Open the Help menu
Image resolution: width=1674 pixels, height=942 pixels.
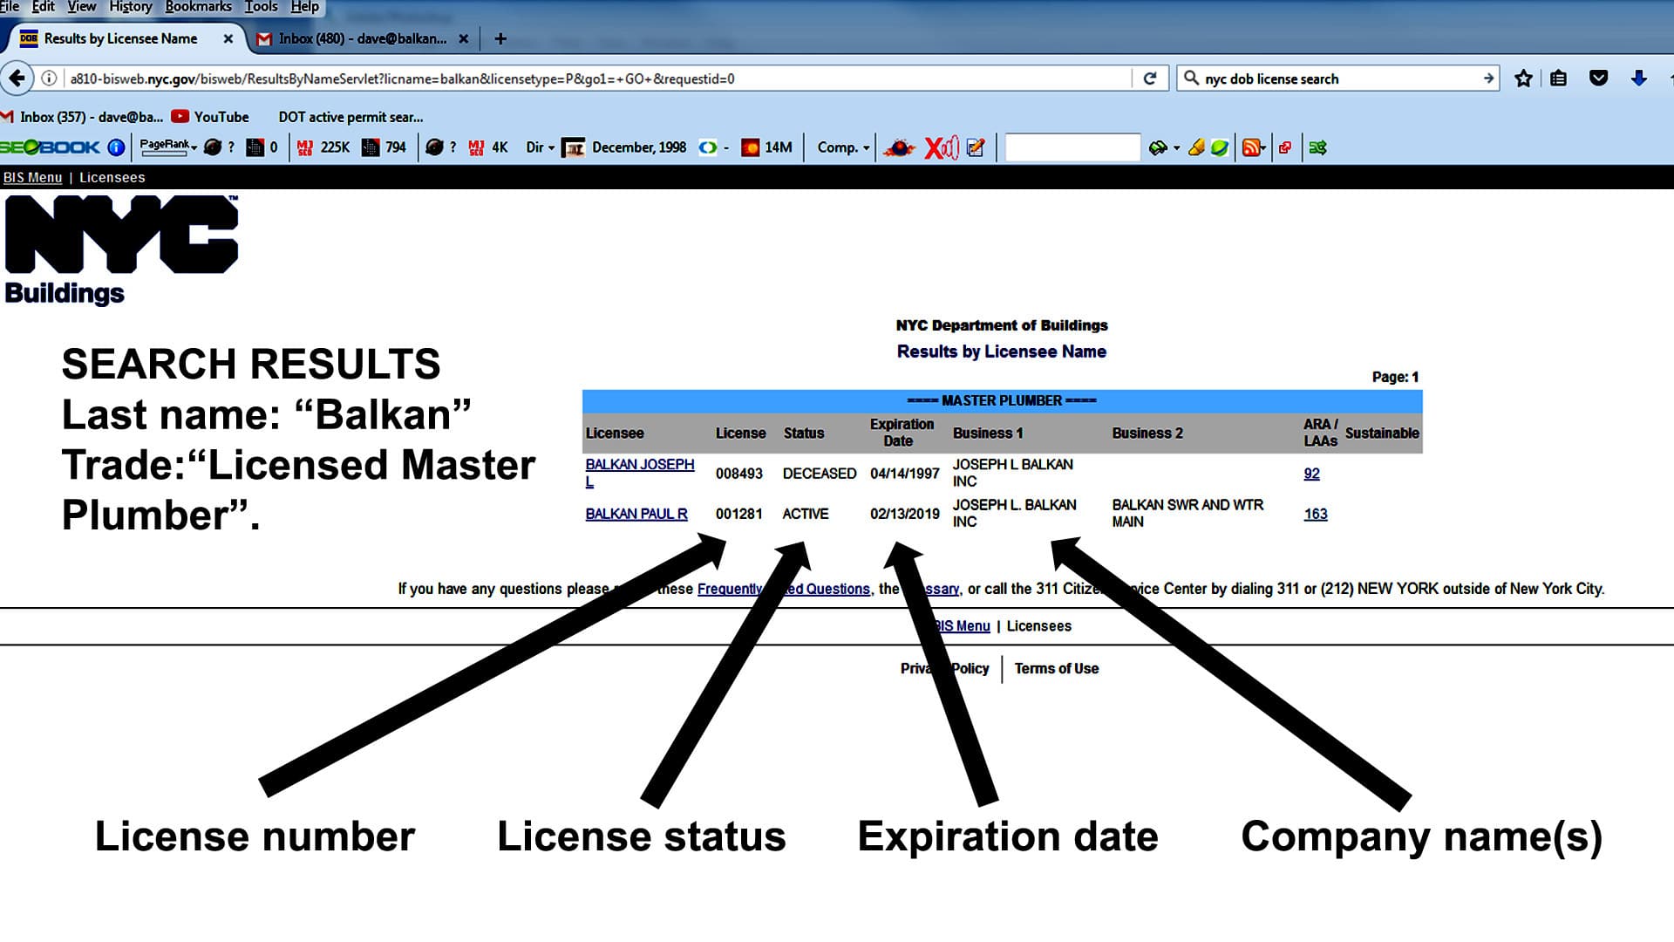304,7
